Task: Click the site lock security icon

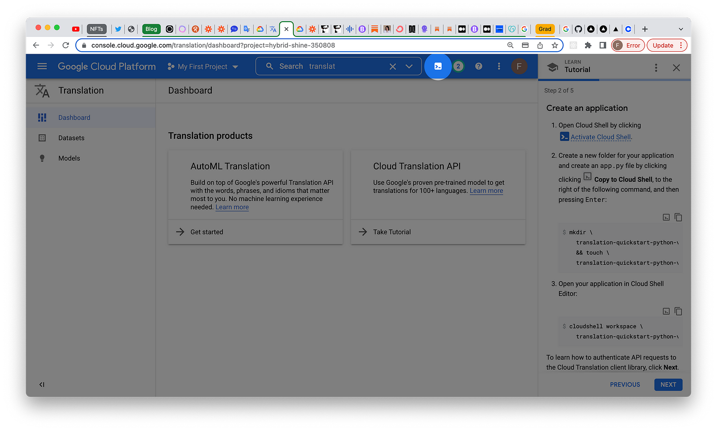Action: point(84,45)
